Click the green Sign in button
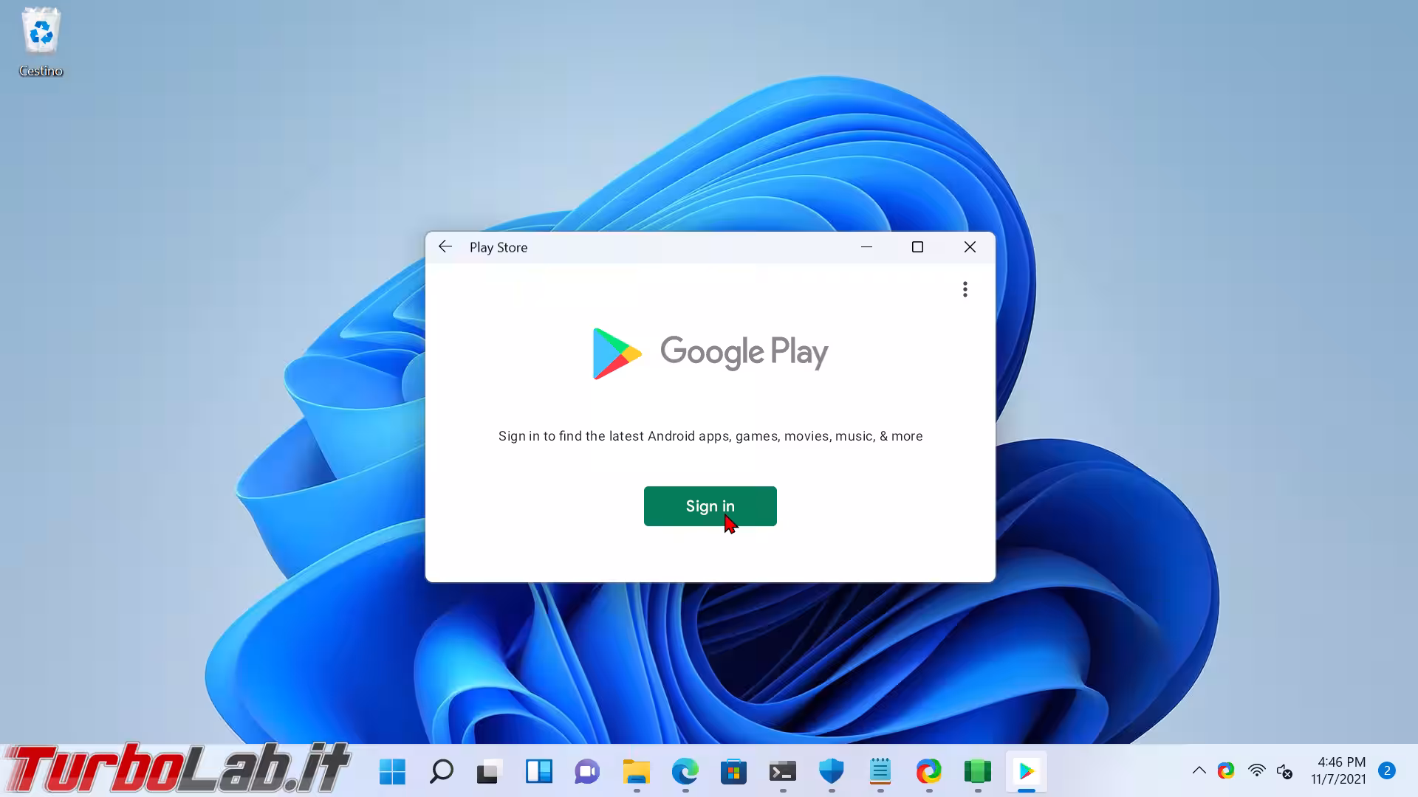The height and width of the screenshot is (797, 1418). (710, 506)
